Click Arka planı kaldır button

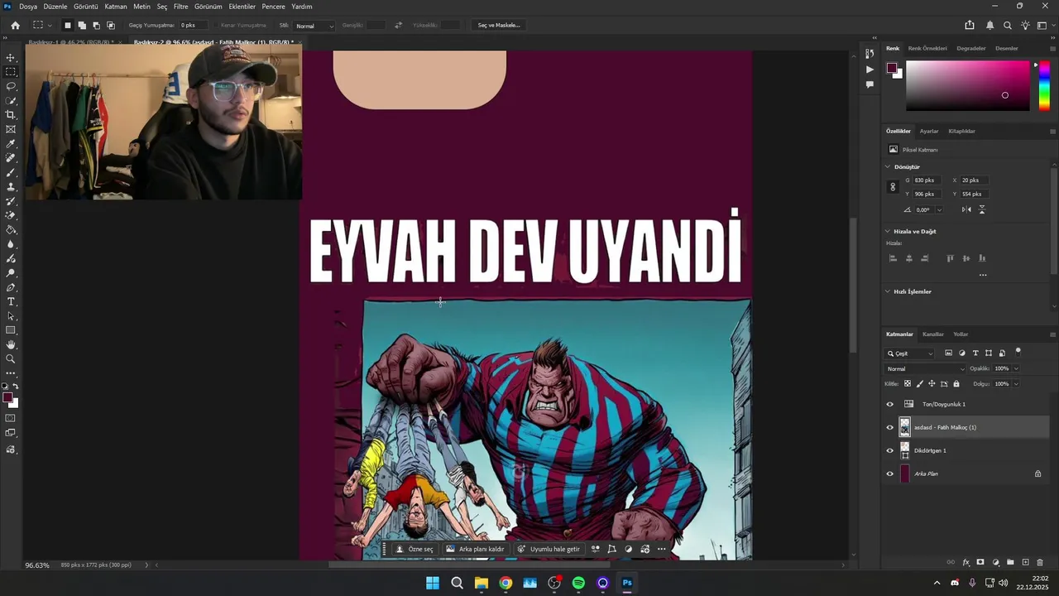(475, 549)
